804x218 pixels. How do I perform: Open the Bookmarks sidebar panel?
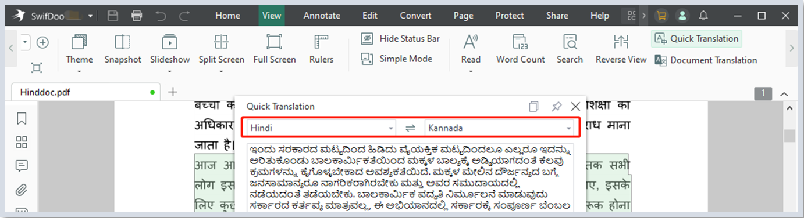22,119
